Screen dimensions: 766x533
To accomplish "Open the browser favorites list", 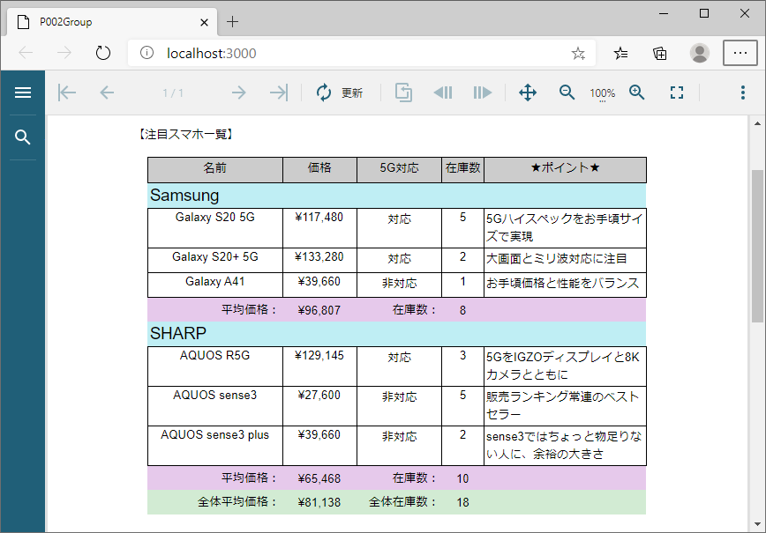I will [621, 53].
